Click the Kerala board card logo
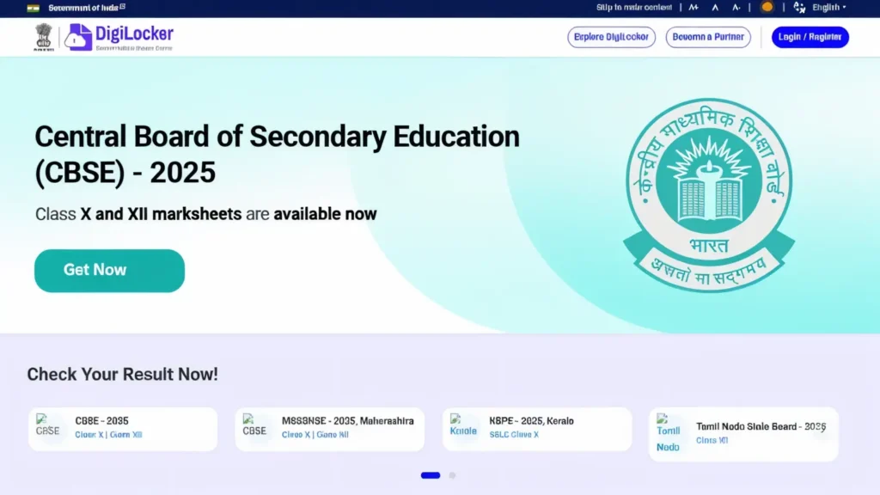880x495 pixels. (x=463, y=426)
